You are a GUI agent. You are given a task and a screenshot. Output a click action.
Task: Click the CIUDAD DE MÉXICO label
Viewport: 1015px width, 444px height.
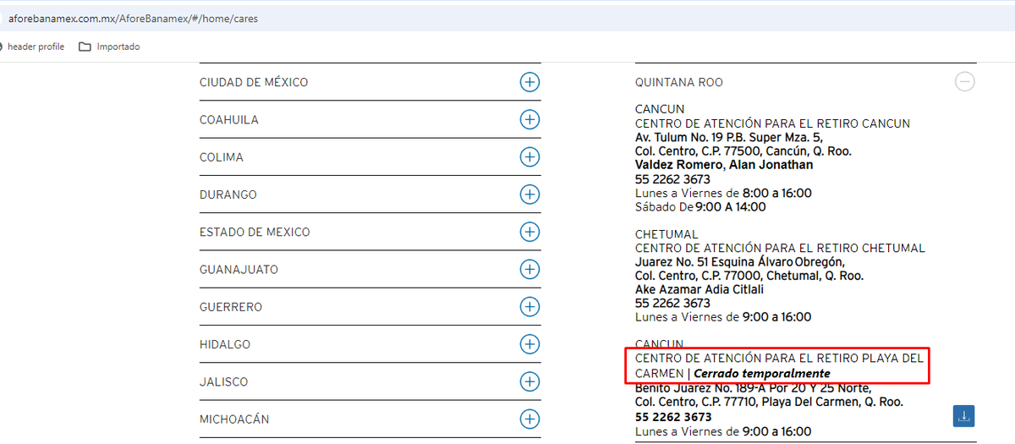[x=254, y=82]
